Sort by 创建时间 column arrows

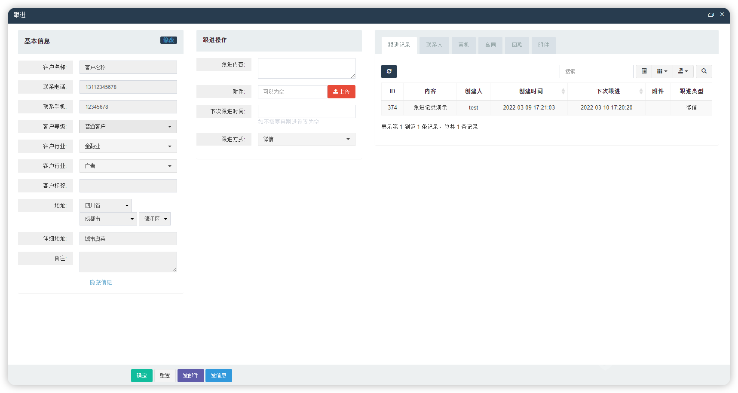pyautogui.click(x=563, y=91)
